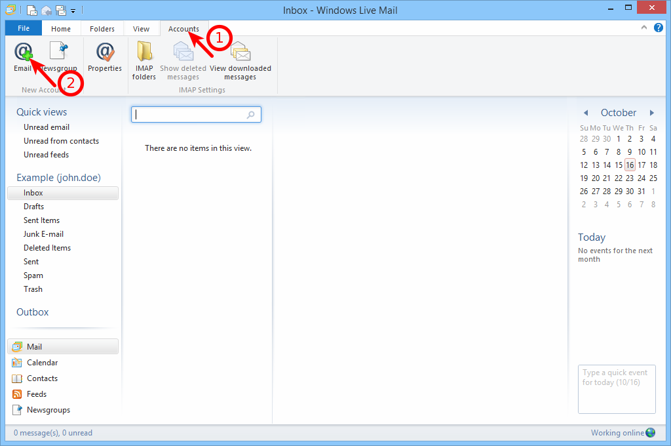Switch to Feeds view
This screenshot has width=671, height=446.
[63, 394]
